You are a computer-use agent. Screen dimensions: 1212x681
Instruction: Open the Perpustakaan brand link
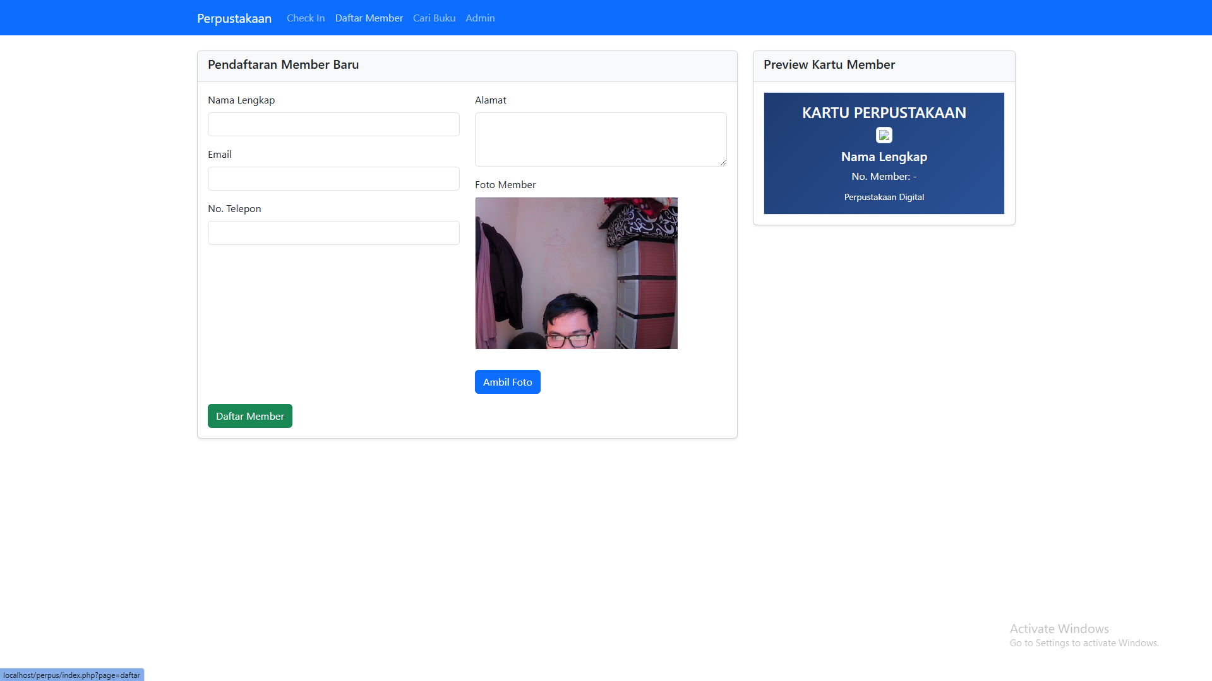point(234,18)
